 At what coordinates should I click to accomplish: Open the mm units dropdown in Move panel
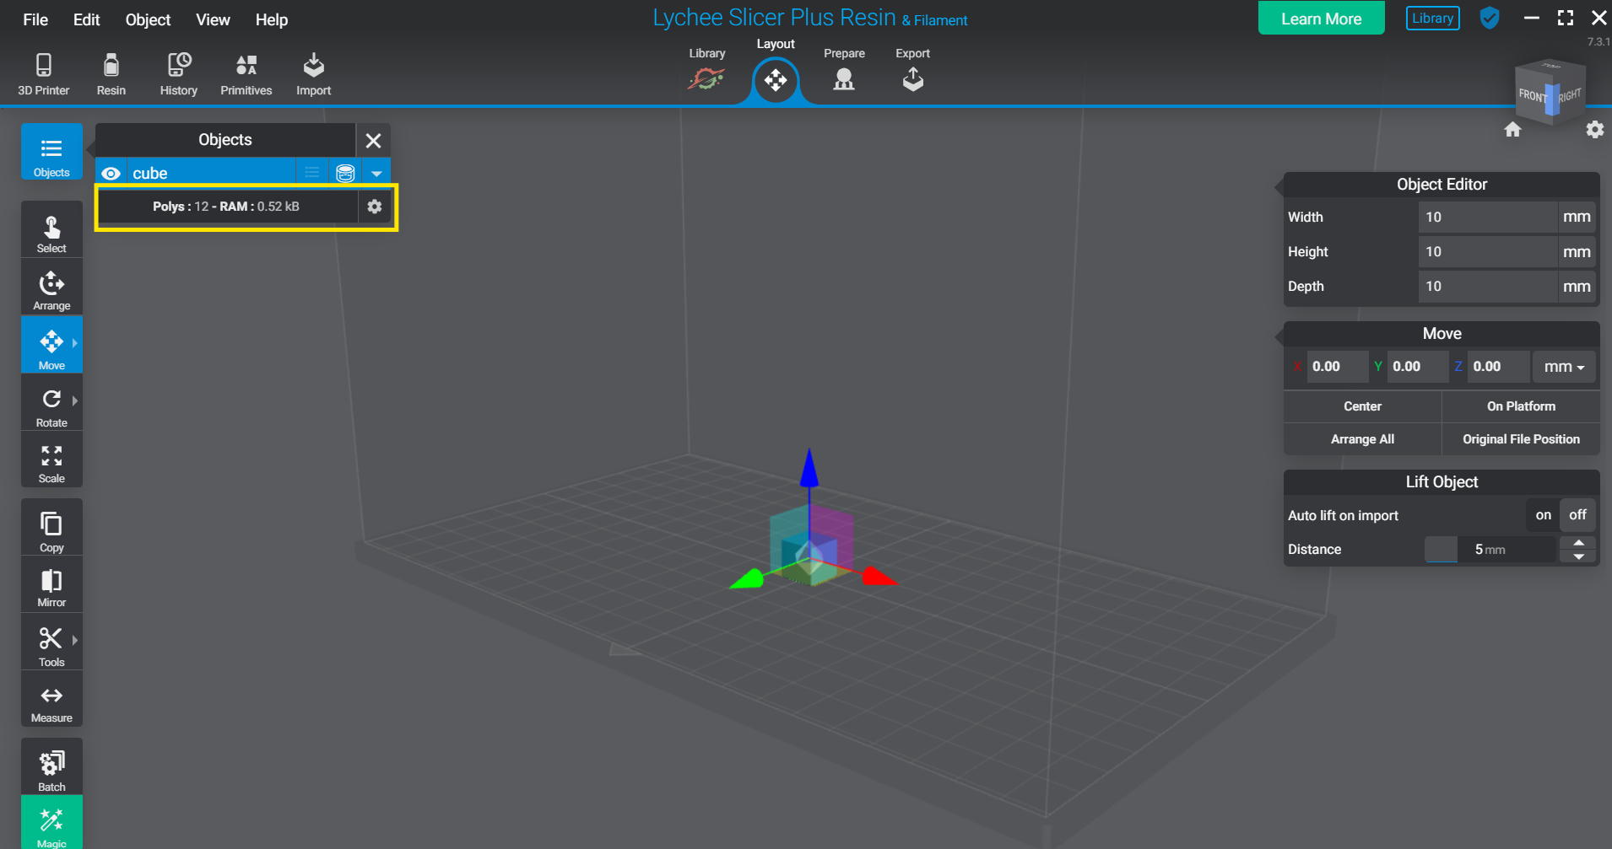(x=1563, y=367)
